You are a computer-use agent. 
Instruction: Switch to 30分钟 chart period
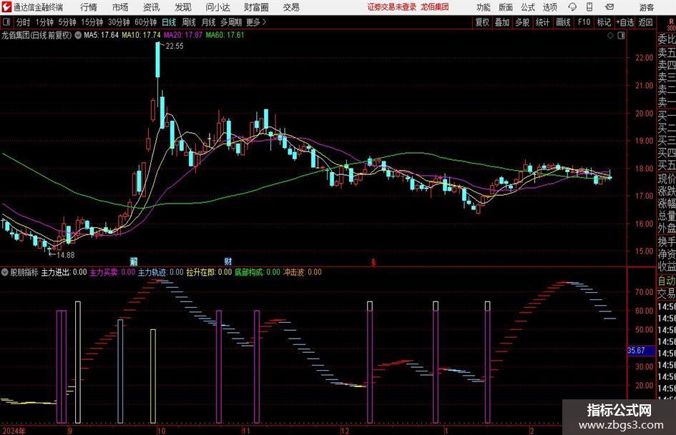tap(119, 22)
